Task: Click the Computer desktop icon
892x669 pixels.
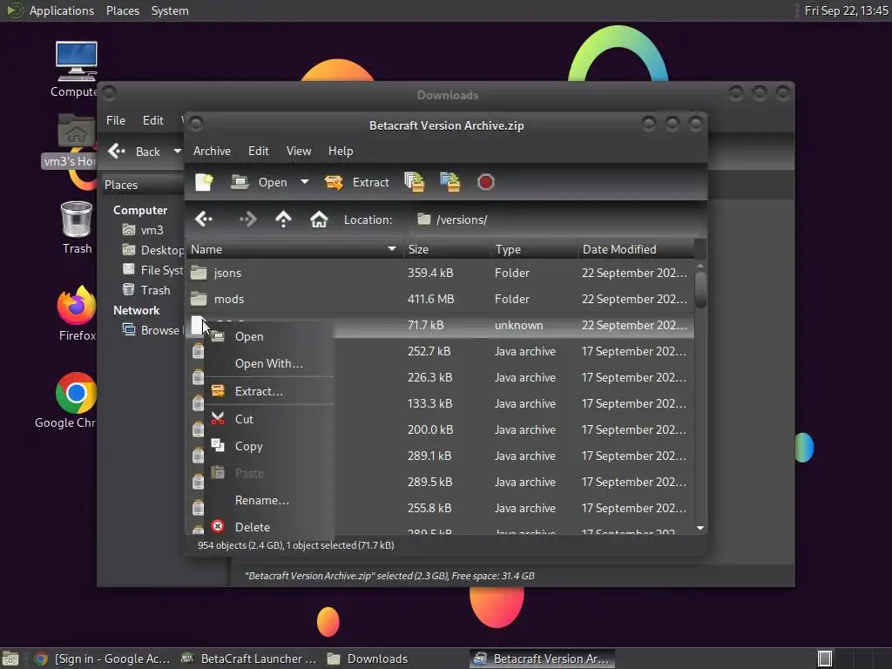Action: 76,70
